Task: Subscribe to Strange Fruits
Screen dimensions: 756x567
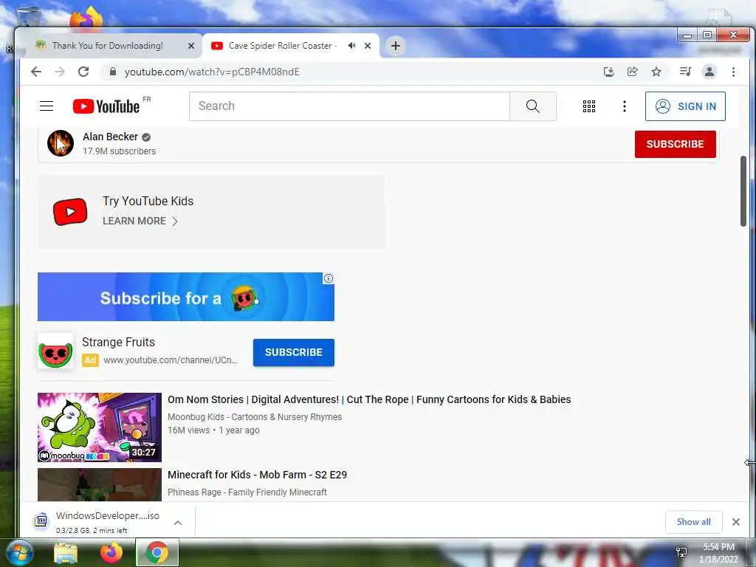Action: 294,352
